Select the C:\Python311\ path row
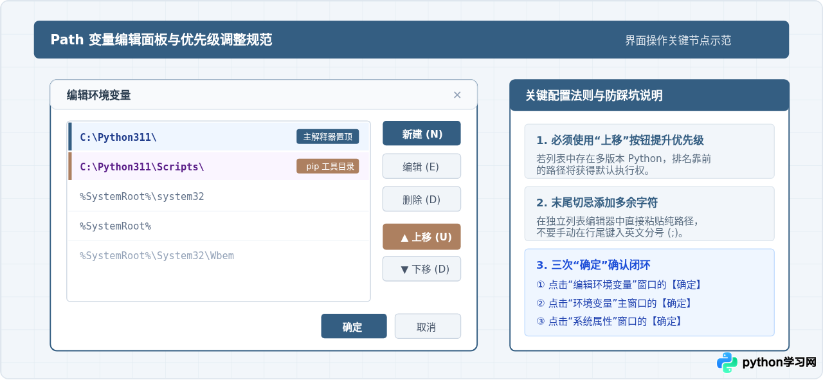Image resolution: width=823 pixels, height=380 pixels. [x=219, y=136]
